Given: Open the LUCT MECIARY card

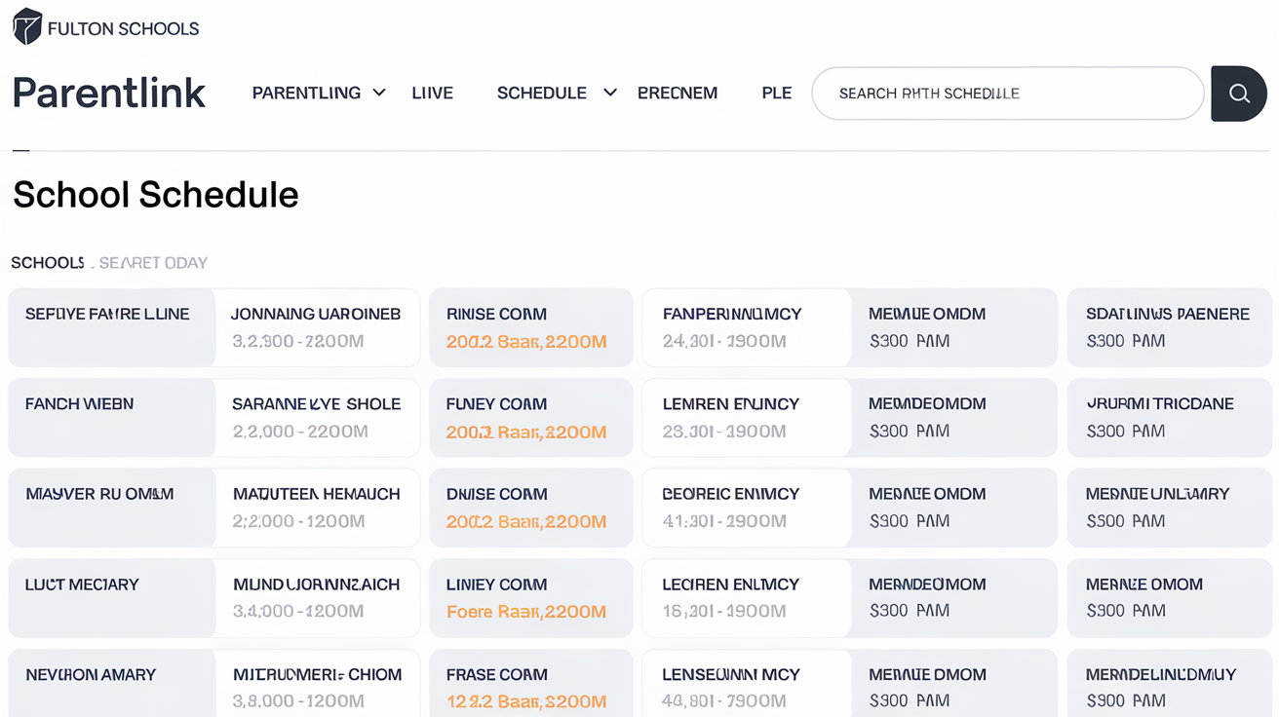Looking at the screenshot, I should 111,598.
